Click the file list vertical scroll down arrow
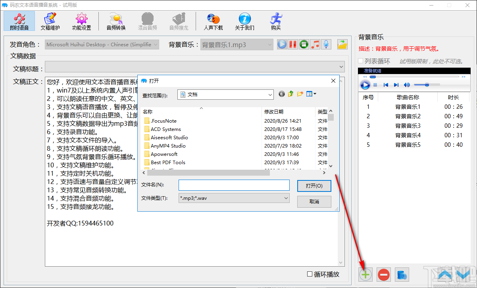This screenshot has height=288, width=477. [x=331, y=166]
